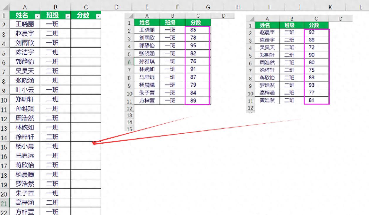Image resolution: width=369 pixels, height=215 pixels.
Task: Select 赵晨宇 in the main sheet row 3
Action: tap(25, 33)
